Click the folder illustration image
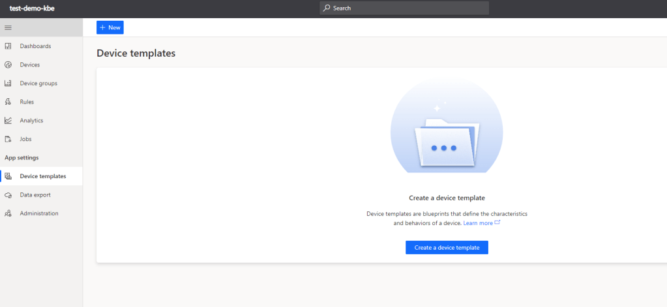This screenshot has width=667, height=307. [446, 133]
